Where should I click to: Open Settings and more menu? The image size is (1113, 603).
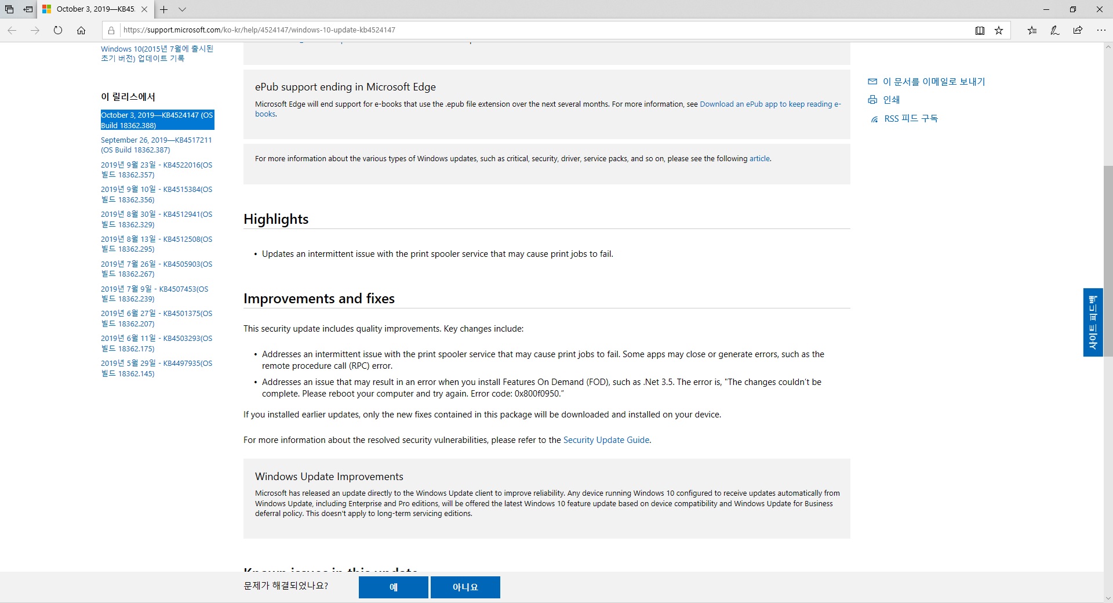(1101, 30)
